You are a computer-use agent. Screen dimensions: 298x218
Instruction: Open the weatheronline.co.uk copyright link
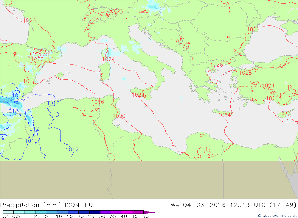tap(277, 216)
